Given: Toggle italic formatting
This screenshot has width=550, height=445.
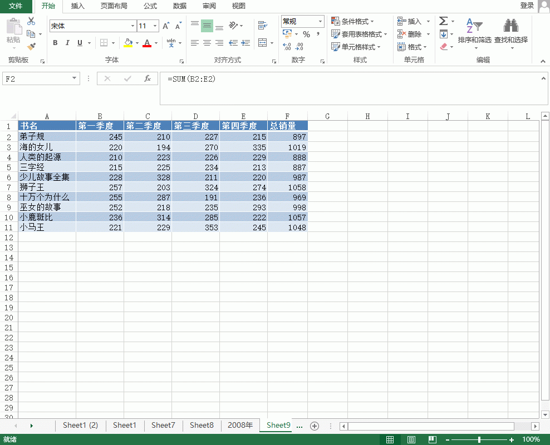Looking at the screenshot, I should [67, 43].
